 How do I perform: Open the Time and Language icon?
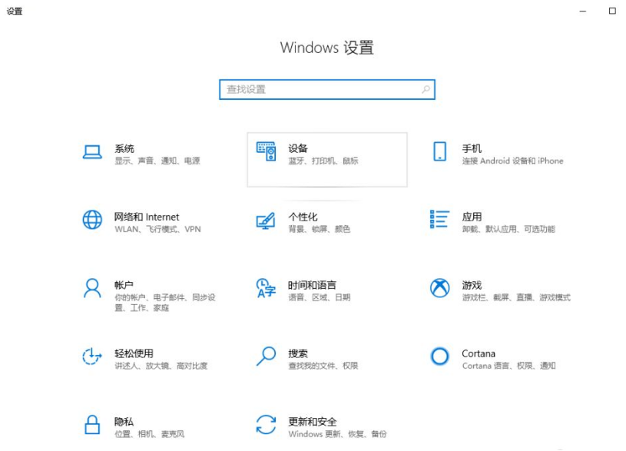266,289
